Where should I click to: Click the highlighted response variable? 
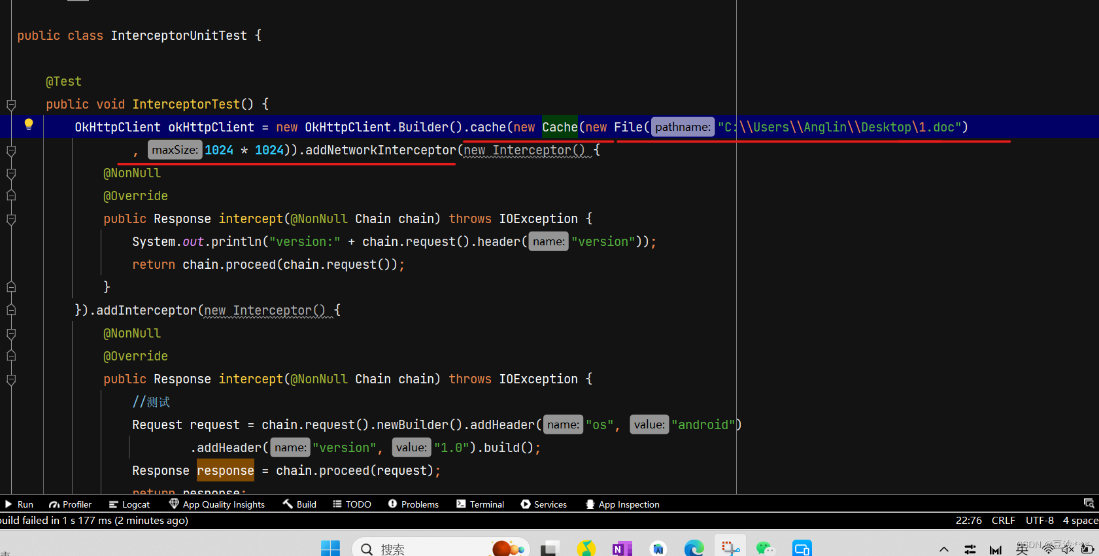click(226, 470)
